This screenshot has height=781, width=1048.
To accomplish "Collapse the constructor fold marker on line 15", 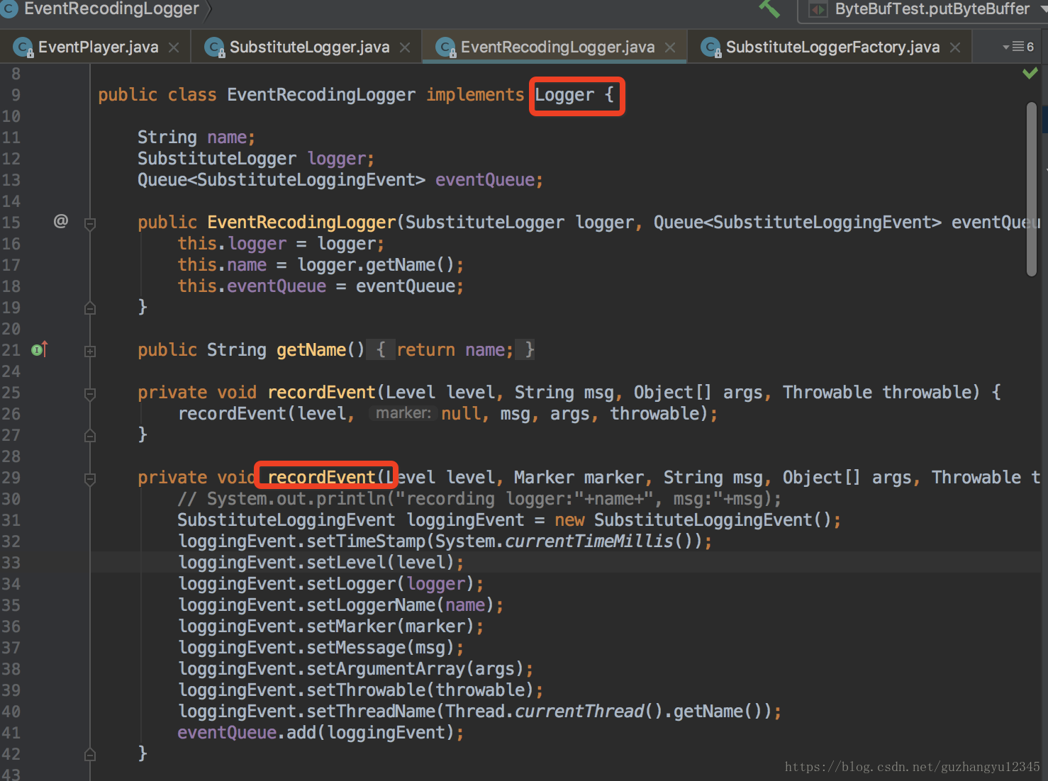I will pos(90,224).
